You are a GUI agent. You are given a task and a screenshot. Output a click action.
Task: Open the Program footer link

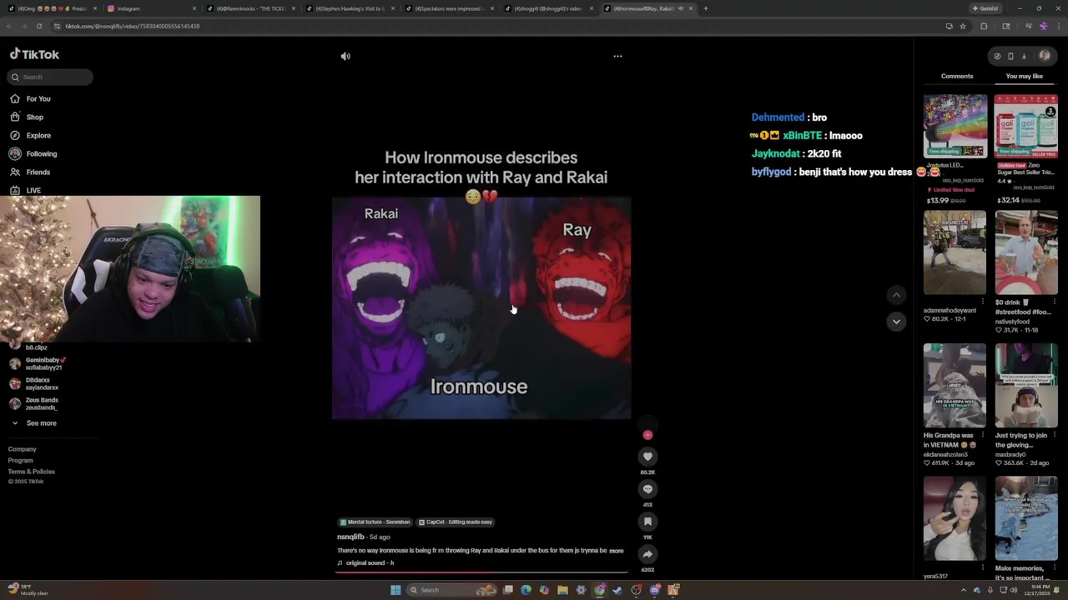click(21, 460)
